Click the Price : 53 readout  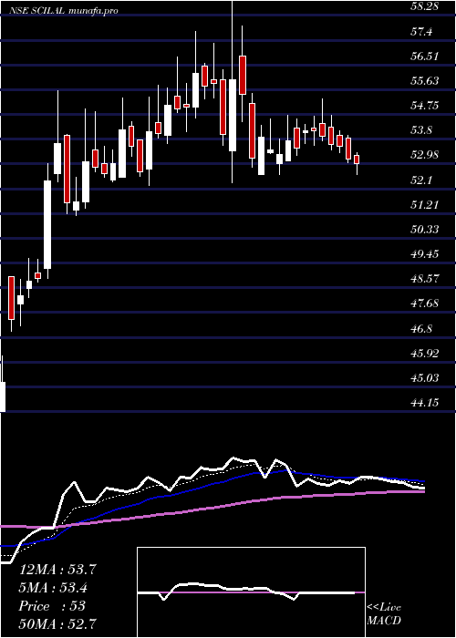52,606
